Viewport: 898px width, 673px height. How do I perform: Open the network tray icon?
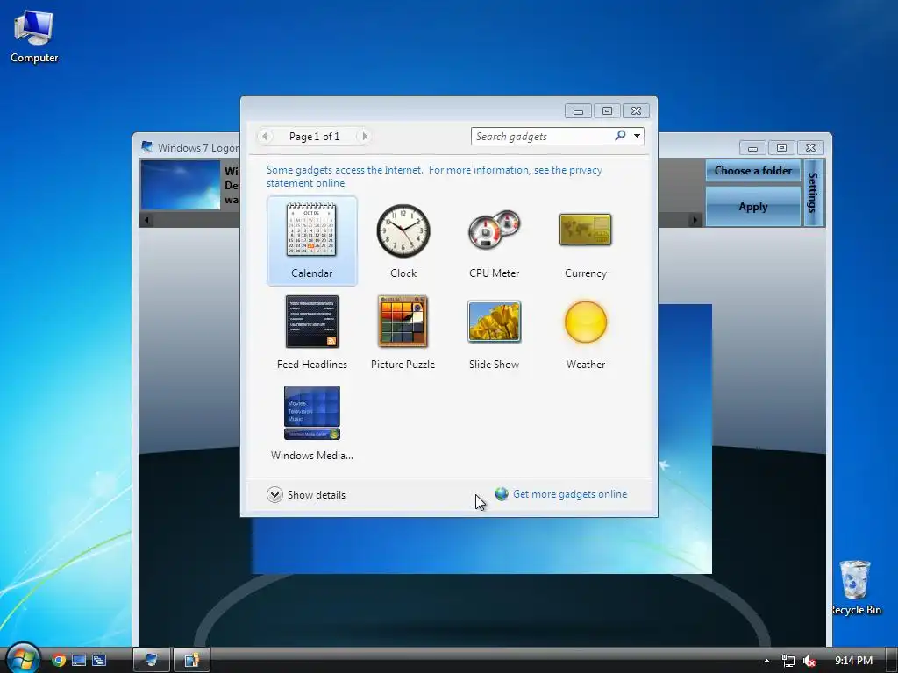[788, 661]
